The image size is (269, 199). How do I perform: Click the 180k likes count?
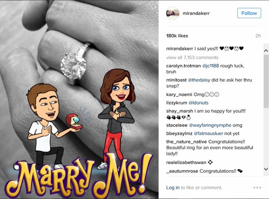(x=177, y=36)
